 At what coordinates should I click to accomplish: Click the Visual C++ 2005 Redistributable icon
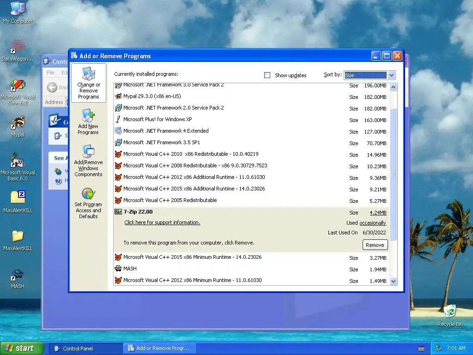118,201
